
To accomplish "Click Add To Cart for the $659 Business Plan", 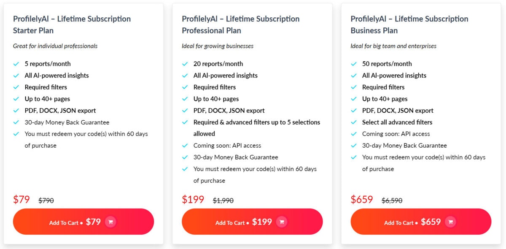I will pyautogui.click(x=420, y=222).
